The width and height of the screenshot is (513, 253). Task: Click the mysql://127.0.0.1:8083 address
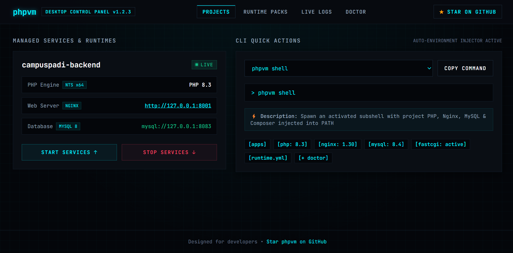176,126
